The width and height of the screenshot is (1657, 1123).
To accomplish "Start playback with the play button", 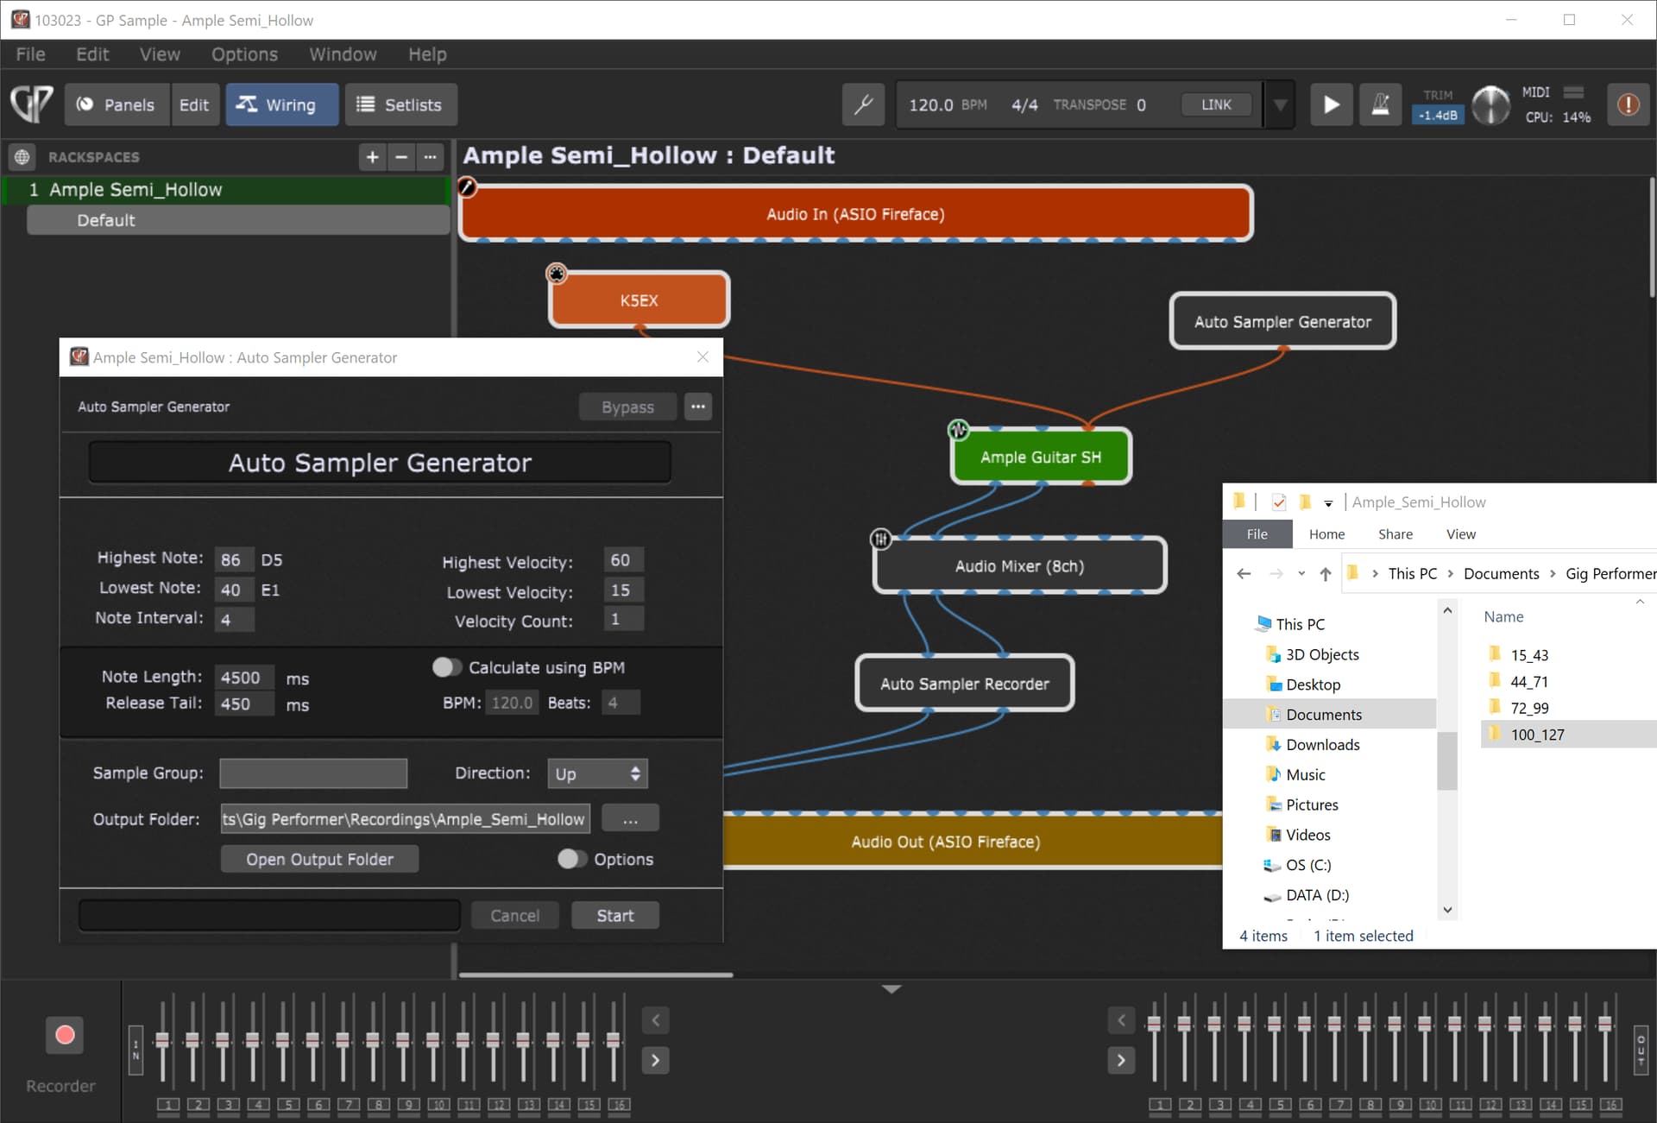I will coord(1332,104).
